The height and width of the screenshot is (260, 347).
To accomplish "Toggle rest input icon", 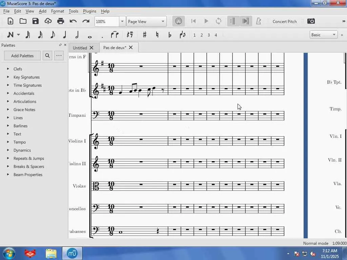I will click(130, 35).
